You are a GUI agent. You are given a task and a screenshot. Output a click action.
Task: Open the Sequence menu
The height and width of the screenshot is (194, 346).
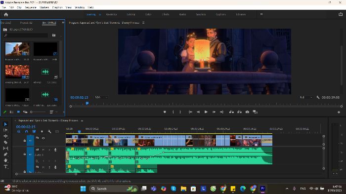tap(31, 7)
